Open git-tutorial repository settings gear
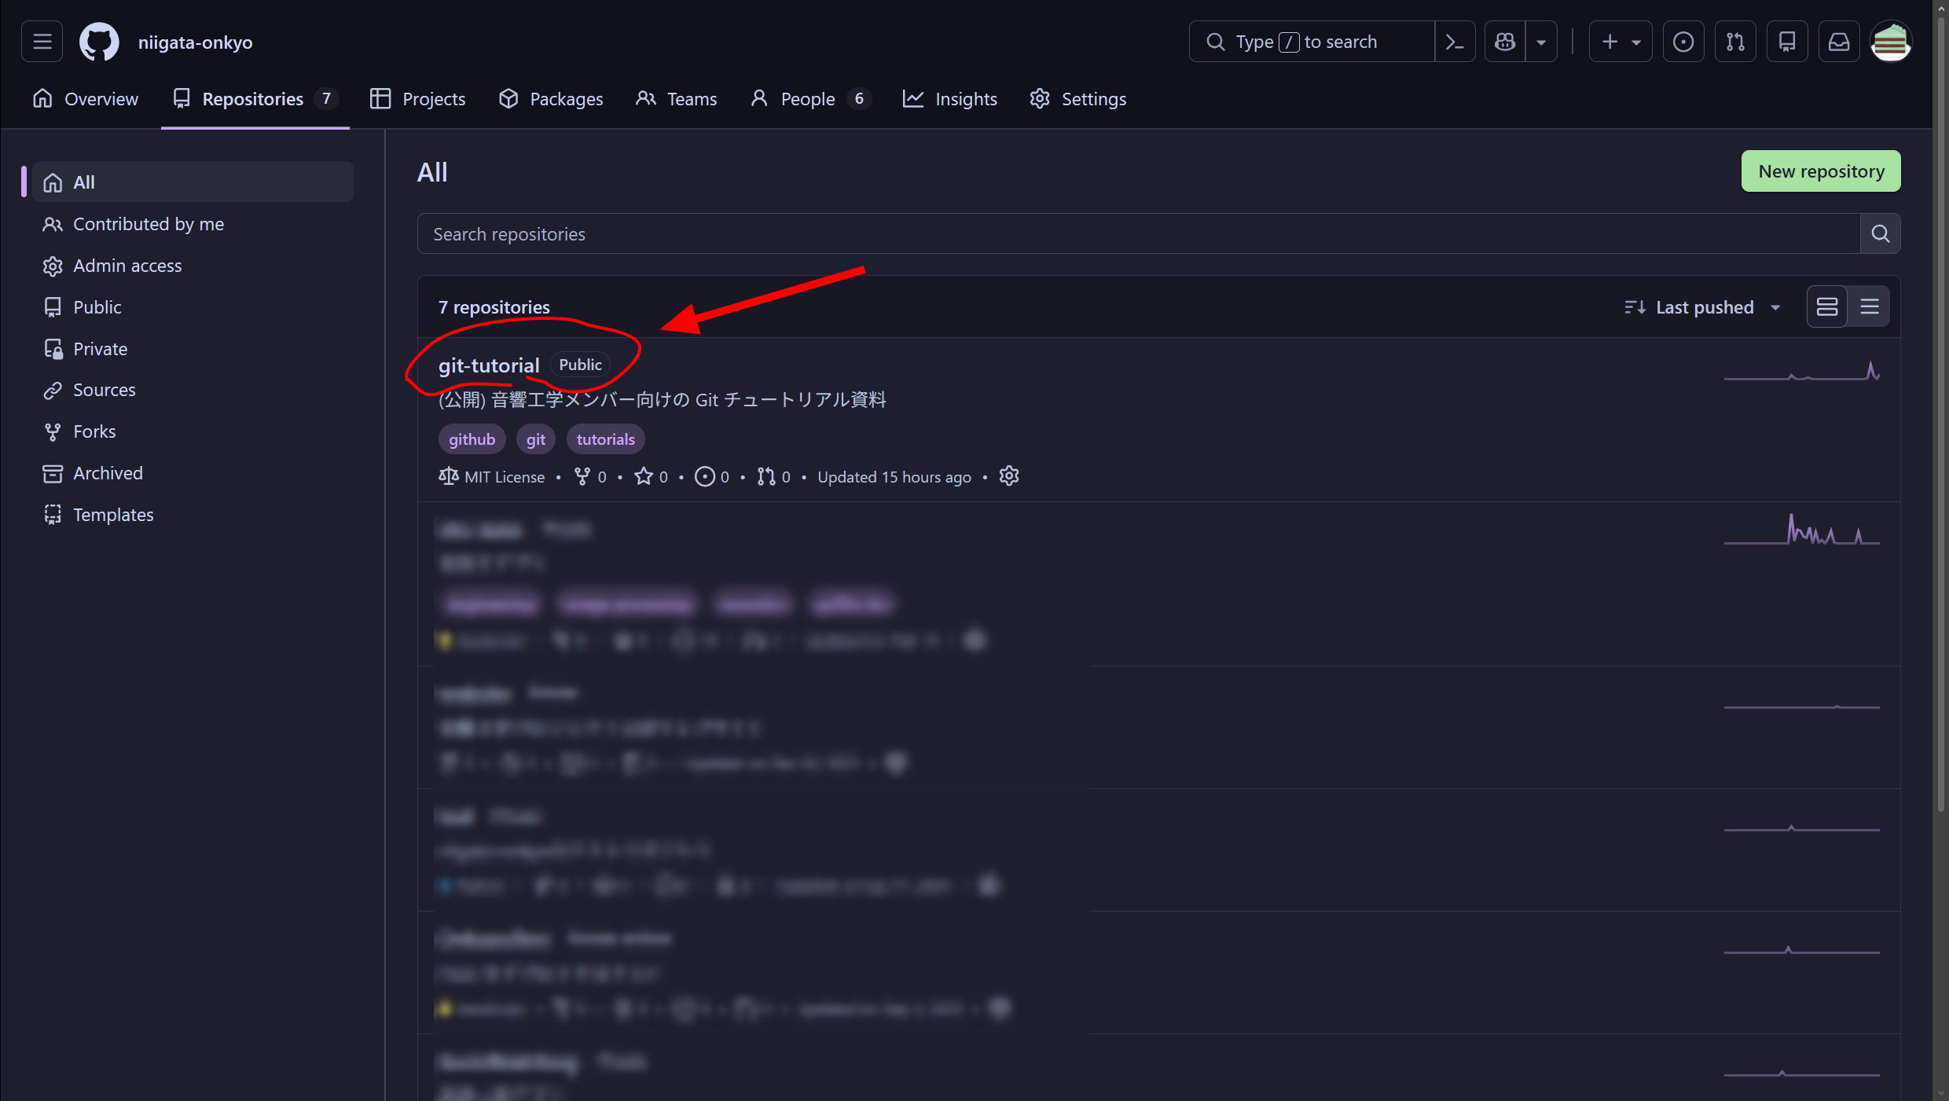The height and width of the screenshot is (1101, 1949). tap(1009, 476)
